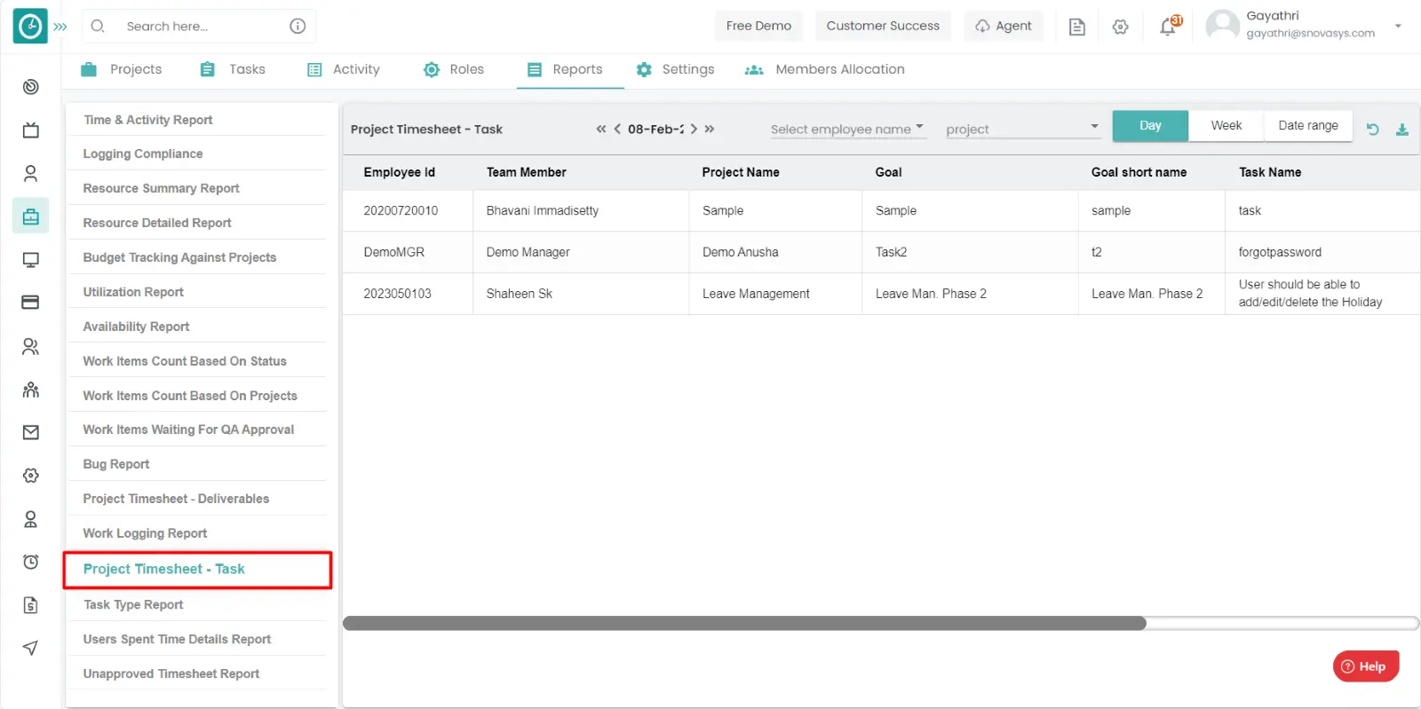Open the Settings tab

click(x=676, y=69)
